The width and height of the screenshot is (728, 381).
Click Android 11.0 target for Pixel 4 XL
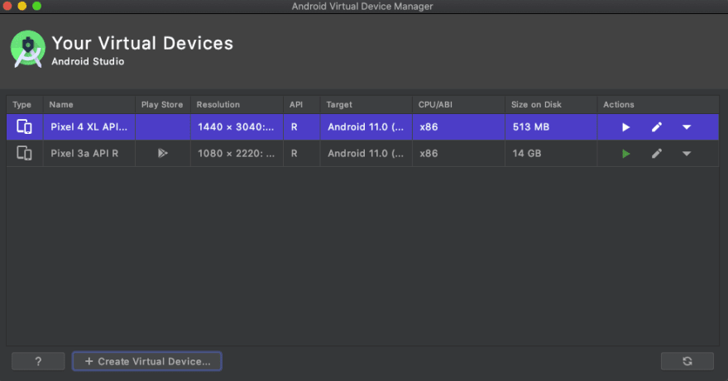coord(366,126)
